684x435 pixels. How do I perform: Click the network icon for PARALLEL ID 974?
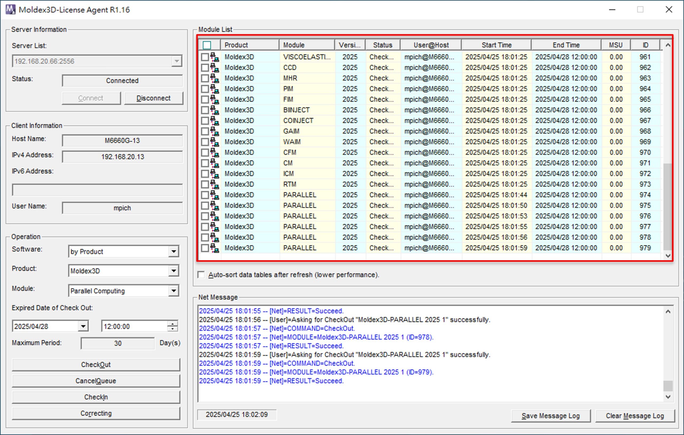(215, 195)
